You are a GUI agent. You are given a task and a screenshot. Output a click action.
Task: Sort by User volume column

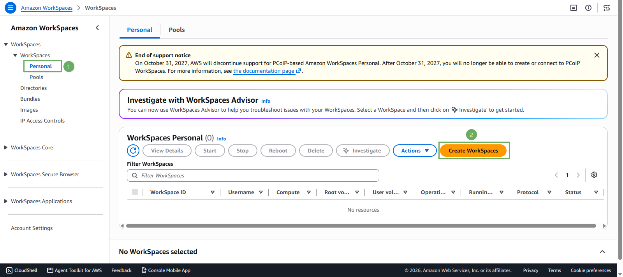click(x=405, y=192)
